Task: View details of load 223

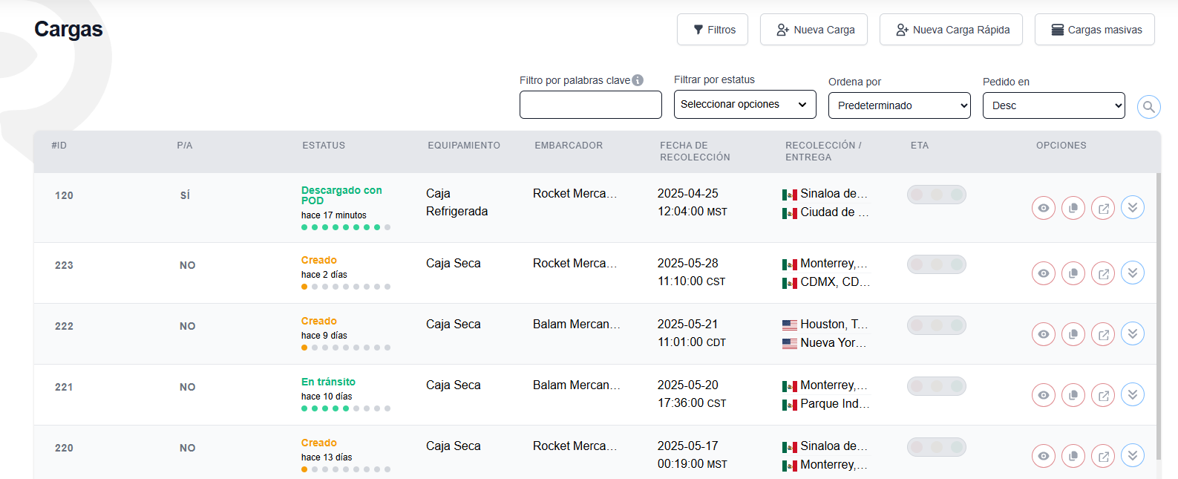Action: 1044,273
